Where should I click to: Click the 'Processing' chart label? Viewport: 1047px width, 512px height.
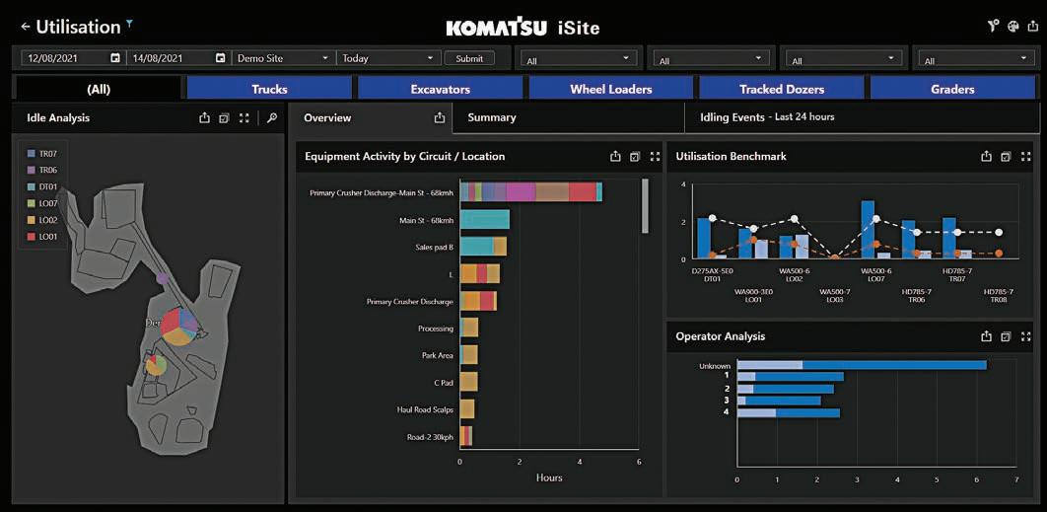pyautogui.click(x=436, y=329)
